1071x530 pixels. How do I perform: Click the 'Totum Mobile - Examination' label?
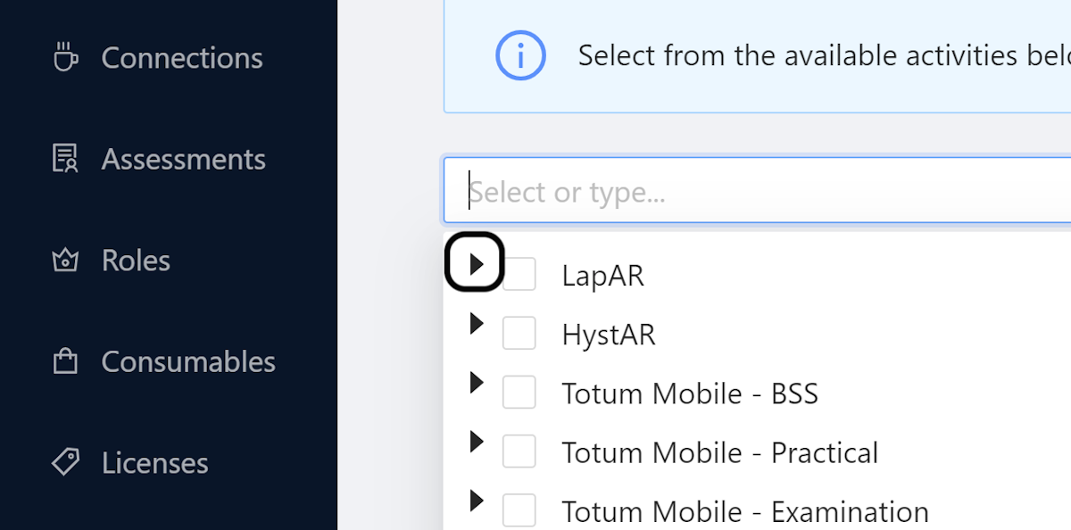click(x=745, y=511)
